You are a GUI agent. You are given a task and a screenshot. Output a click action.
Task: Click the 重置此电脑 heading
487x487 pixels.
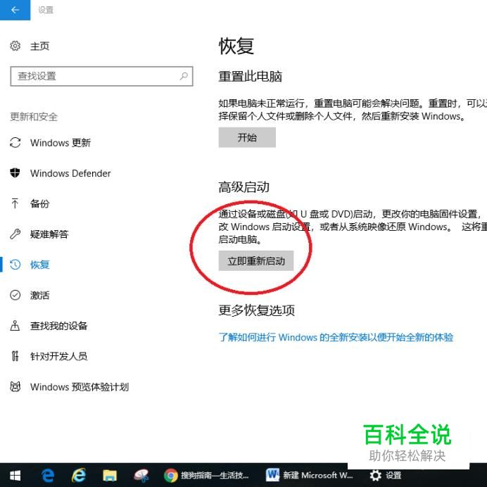pyautogui.click(x=250, y=77)
